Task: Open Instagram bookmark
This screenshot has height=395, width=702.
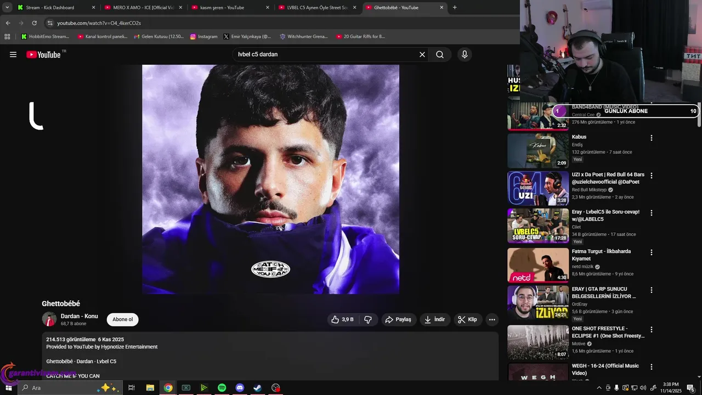Action: tap(204, 37)
